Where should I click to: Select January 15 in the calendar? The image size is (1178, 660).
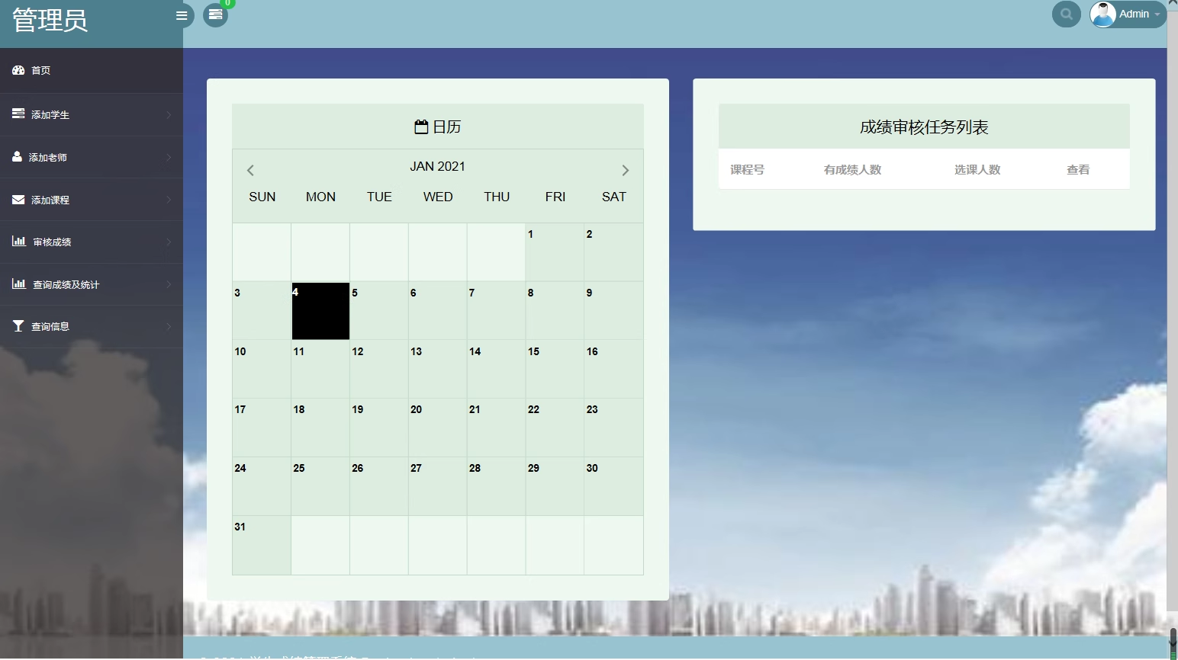555,369
